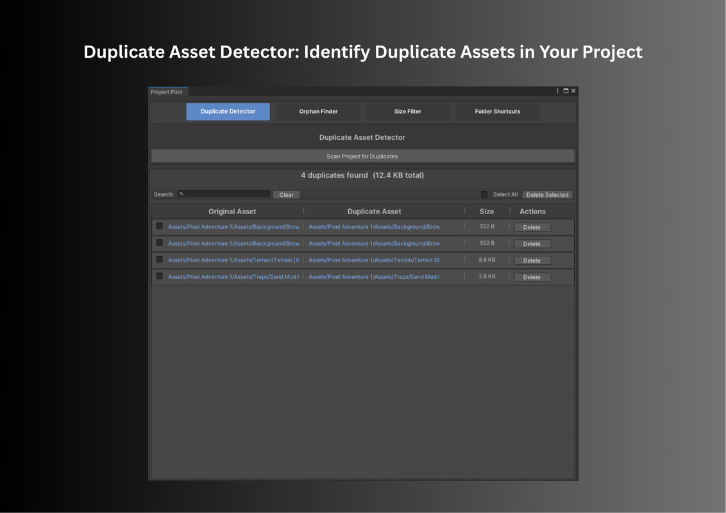Select the first row's checkbox in the list
726x513 pixels.
[x=160, y=226]
